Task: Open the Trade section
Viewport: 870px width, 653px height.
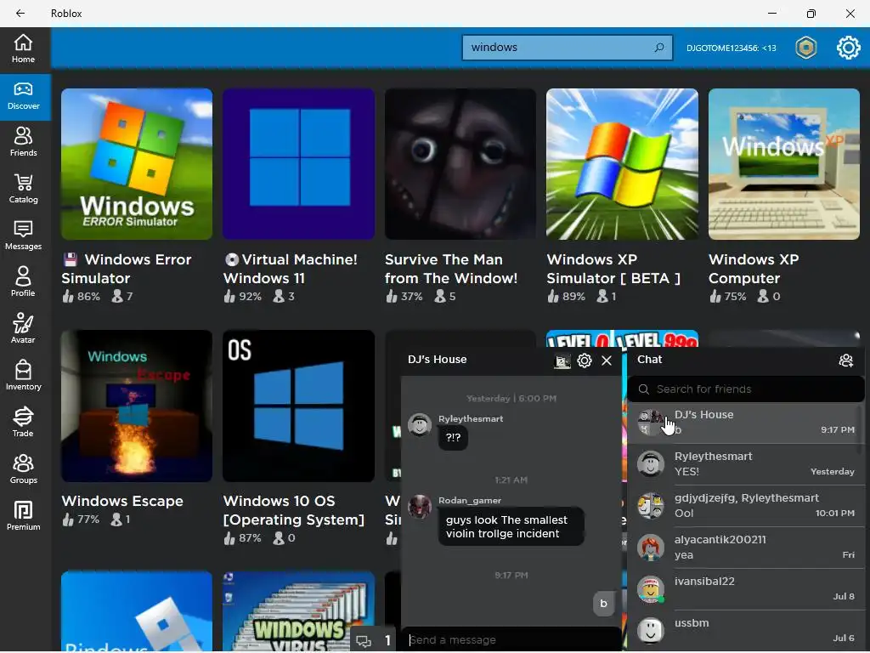Action: 23,422
